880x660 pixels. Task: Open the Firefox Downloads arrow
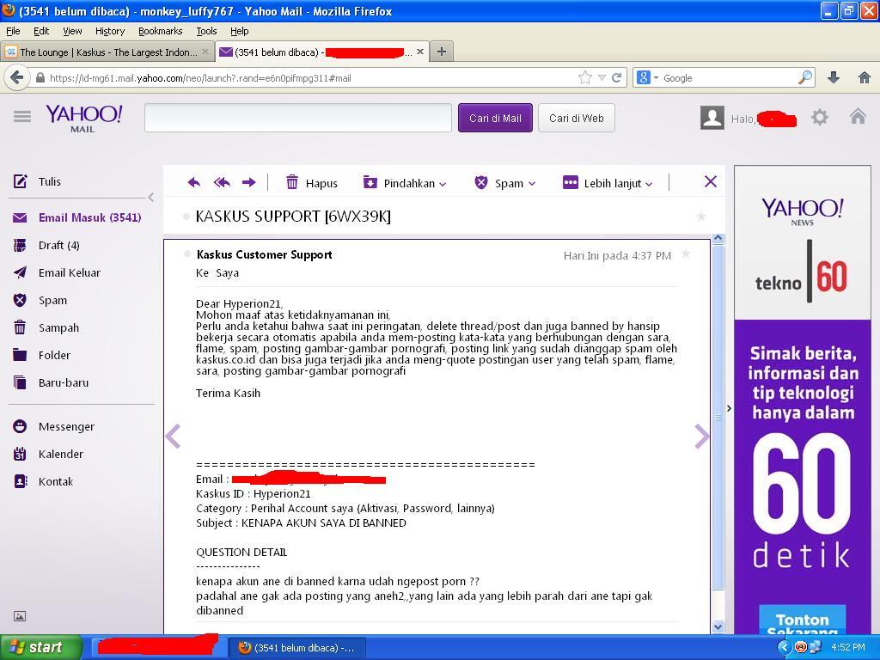[x=834, y=77]
